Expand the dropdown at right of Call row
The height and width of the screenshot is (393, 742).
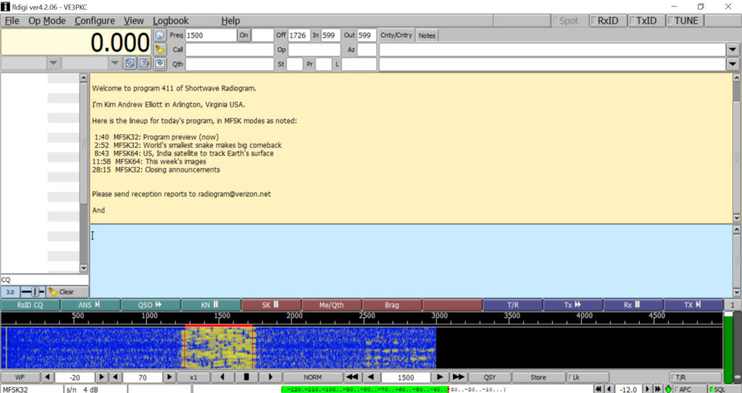(733, 49)
